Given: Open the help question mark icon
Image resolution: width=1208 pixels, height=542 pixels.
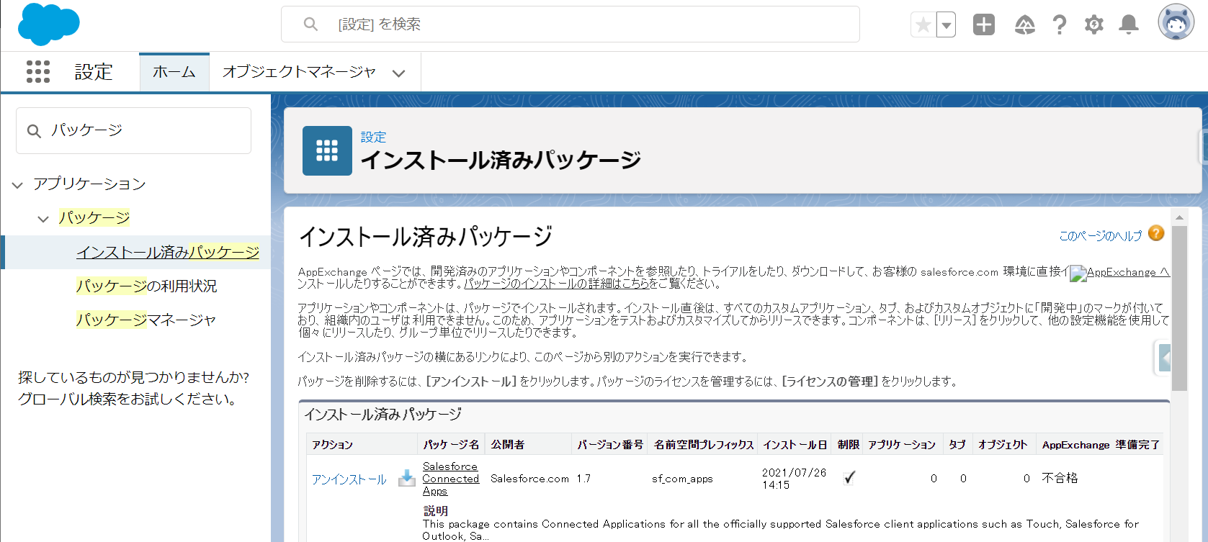Looking at the screenshot, I should (1059, 25).
